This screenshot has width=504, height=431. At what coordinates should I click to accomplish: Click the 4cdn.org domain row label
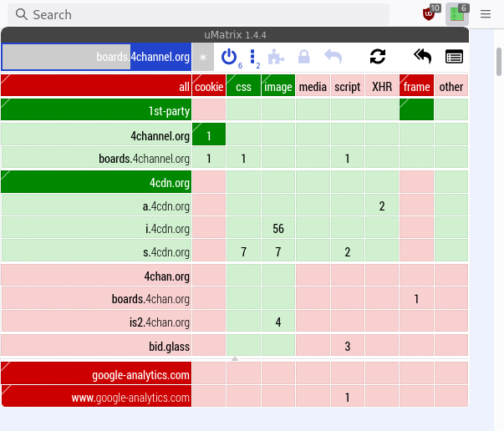(x=96, y=182)
